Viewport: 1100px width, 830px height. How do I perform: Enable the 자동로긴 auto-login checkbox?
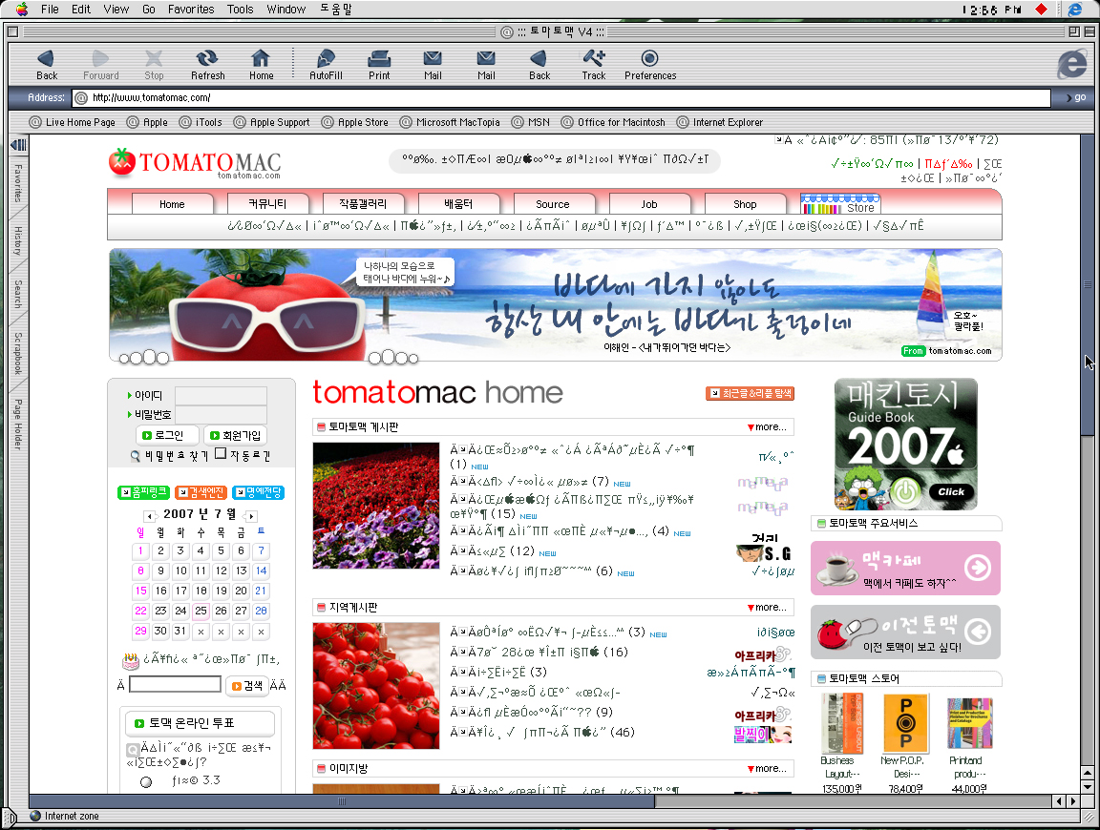coord(221,454)
